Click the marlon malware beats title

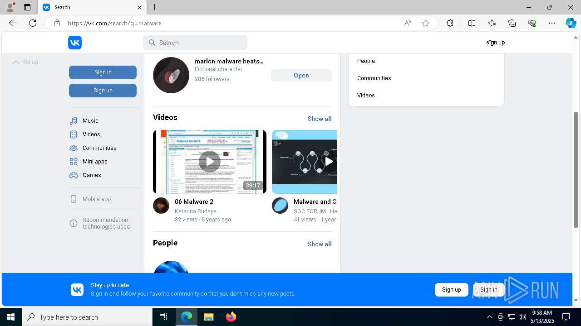tap(229, 61)
